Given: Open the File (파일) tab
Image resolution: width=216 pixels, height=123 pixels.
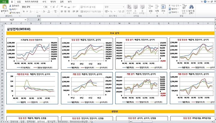Looking at the screenshot, I should coord(4,2).
